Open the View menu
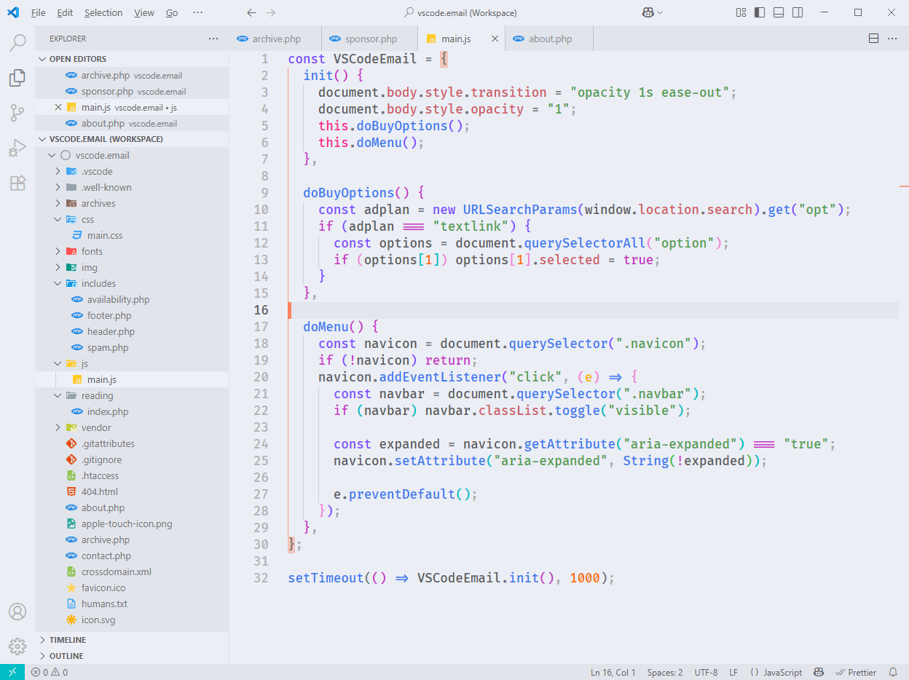This screenshot has width=909, height=680. [x=143, y=12]
